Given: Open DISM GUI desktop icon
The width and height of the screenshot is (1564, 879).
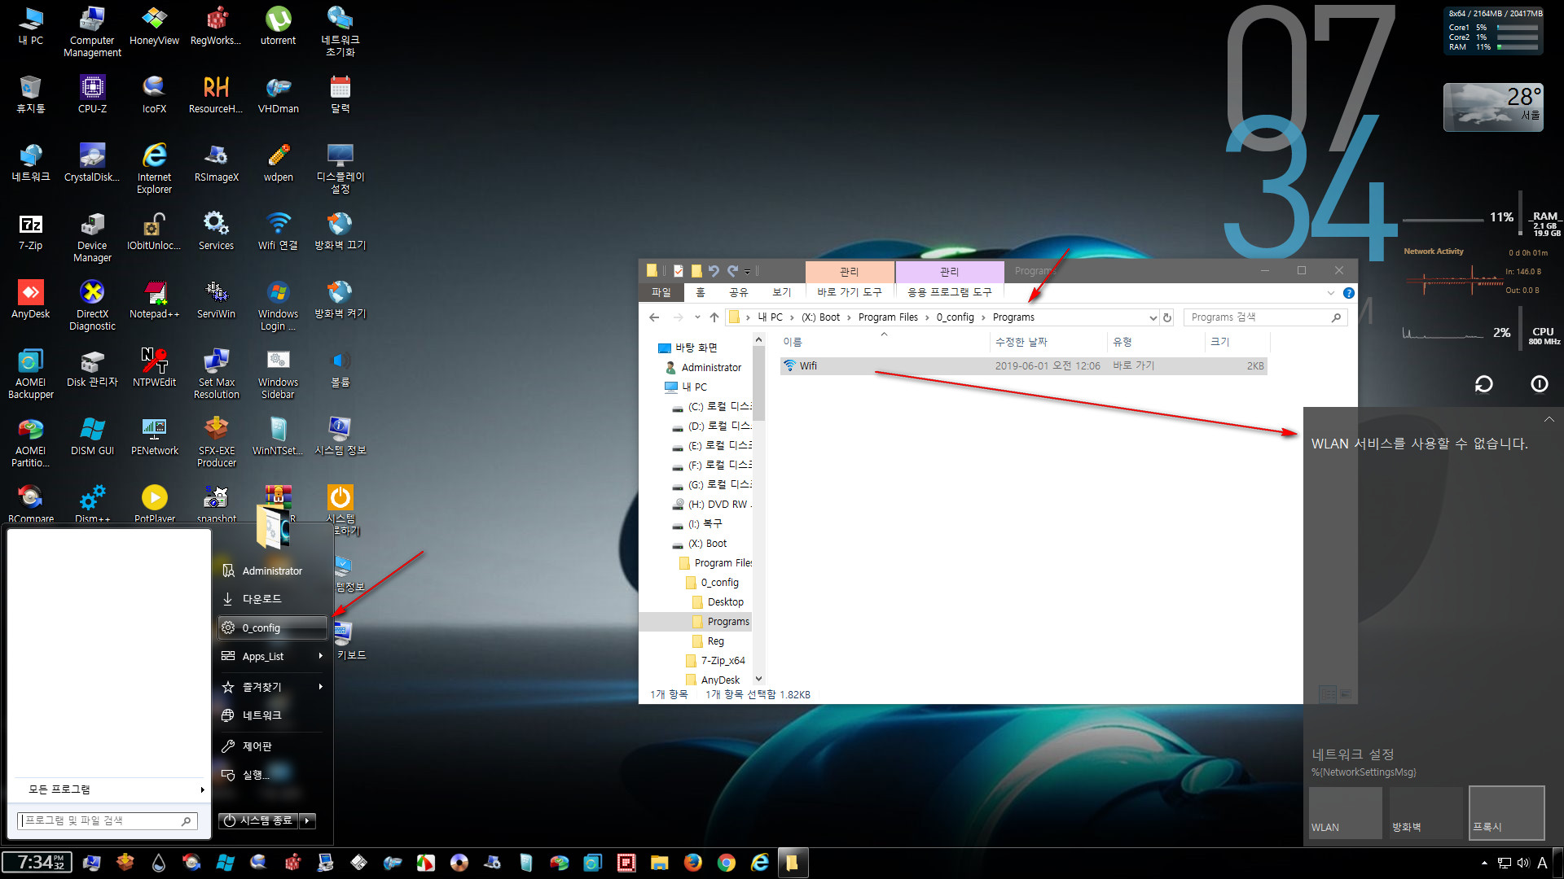Looking at the screenshot, I should click(92, 435).
